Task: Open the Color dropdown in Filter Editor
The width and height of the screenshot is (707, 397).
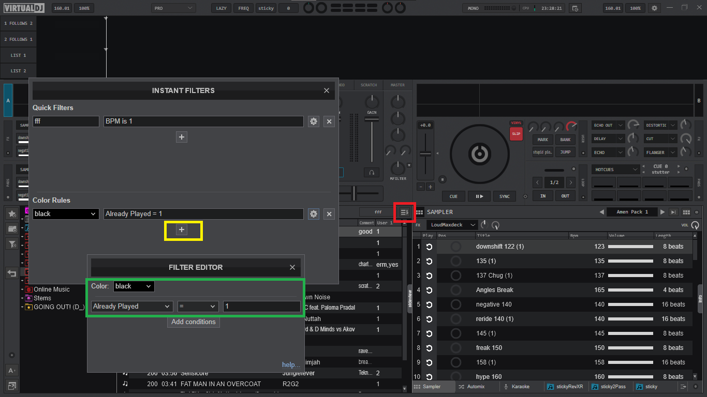Action: (x=134, y=286)
